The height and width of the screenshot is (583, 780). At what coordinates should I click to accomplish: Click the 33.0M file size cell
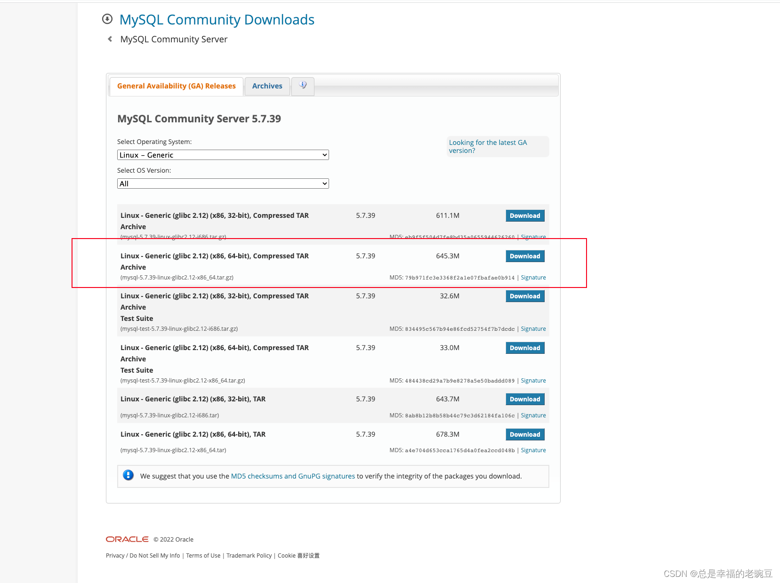[450, 348]
